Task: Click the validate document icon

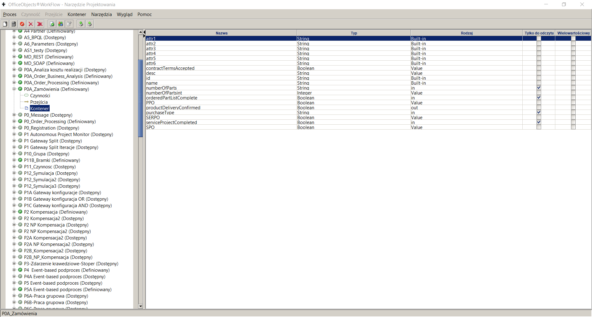Action: [x=51, y=24]
